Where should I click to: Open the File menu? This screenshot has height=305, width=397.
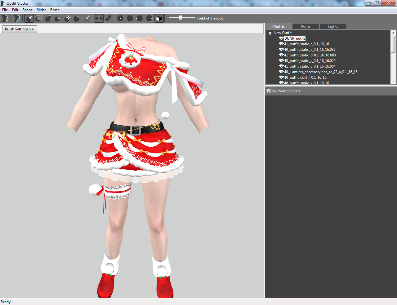point(5,10)
